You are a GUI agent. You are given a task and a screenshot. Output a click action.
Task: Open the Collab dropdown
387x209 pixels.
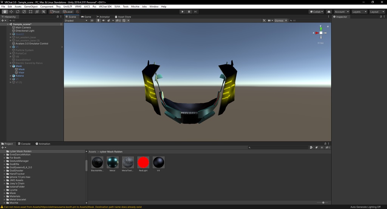[x=316, y=12]
